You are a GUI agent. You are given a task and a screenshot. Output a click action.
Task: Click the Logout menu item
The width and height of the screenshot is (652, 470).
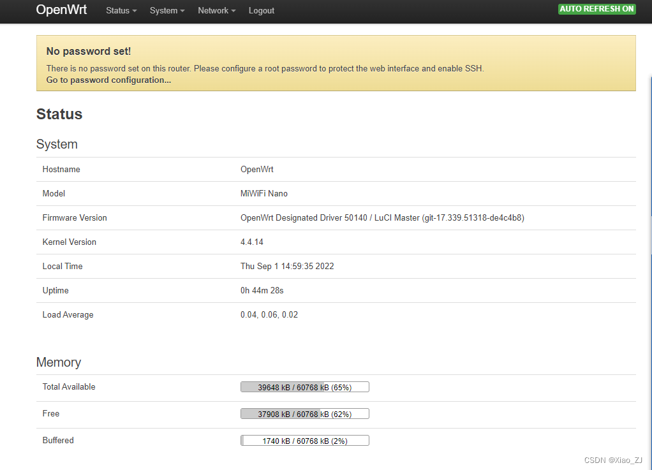261,10
